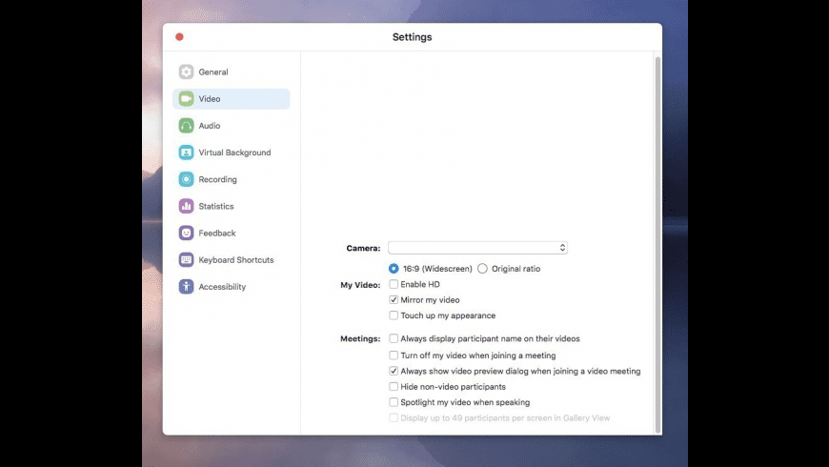Enable Spotlight my video when speaking
Image resolution: width=829 pixels, height=467 pixels.
(394, 402)
